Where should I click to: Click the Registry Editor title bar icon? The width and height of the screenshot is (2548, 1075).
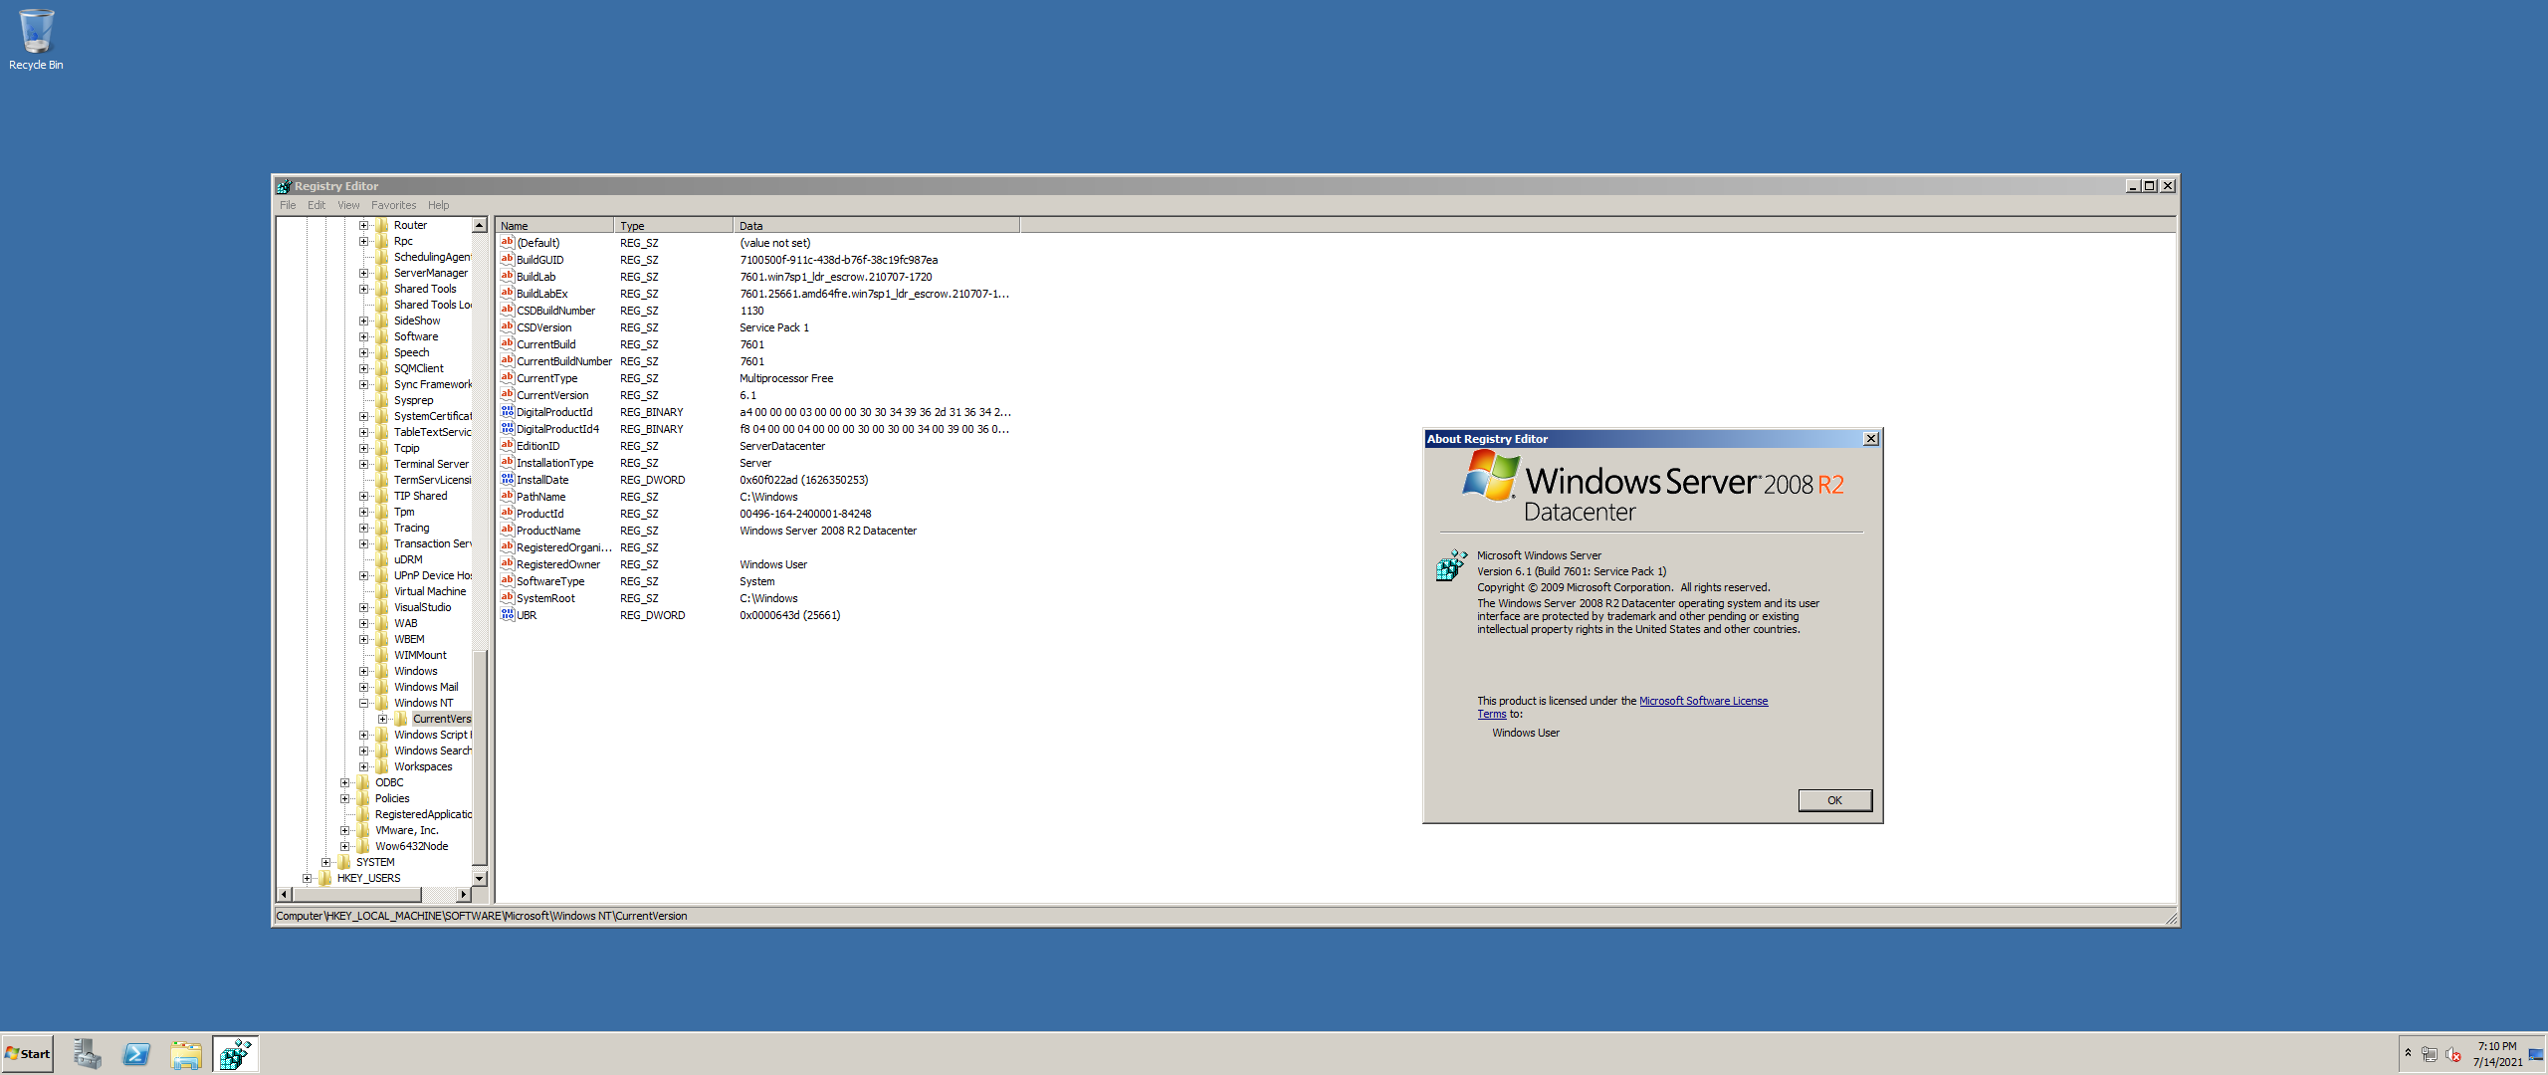[285, 186]
